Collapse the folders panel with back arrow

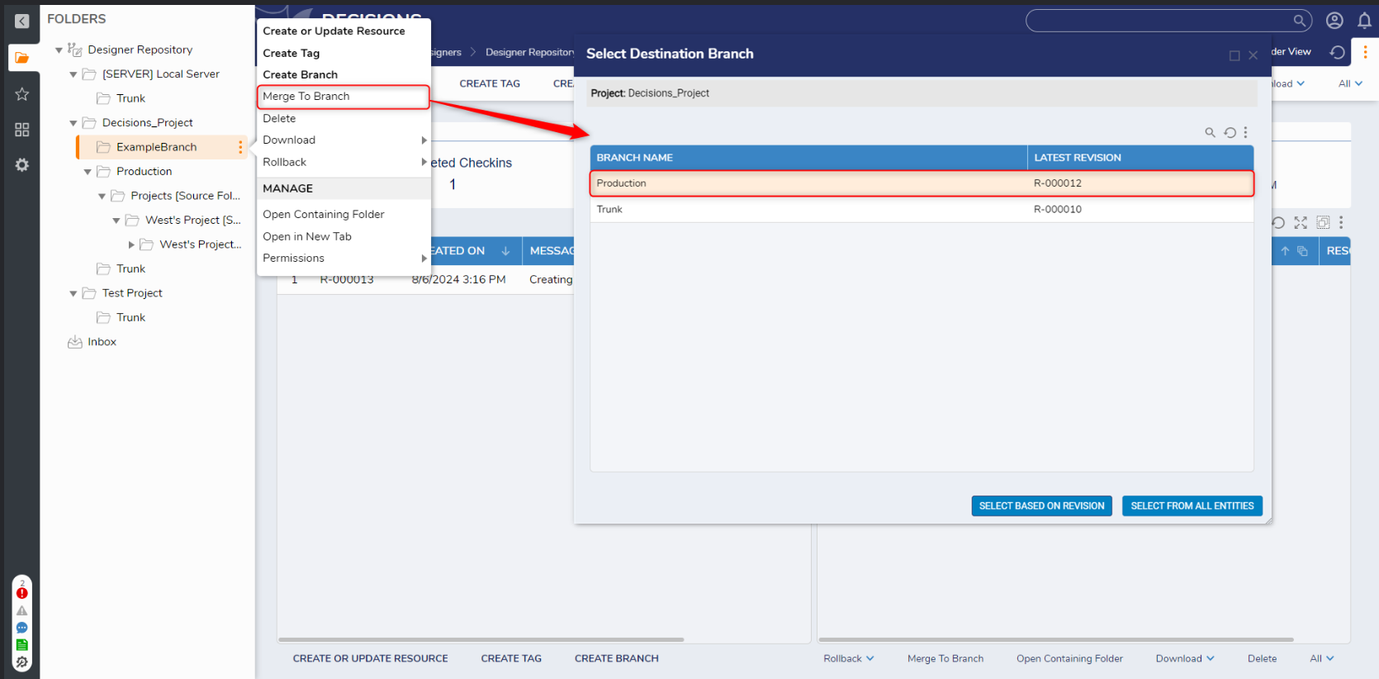[21, 21]
